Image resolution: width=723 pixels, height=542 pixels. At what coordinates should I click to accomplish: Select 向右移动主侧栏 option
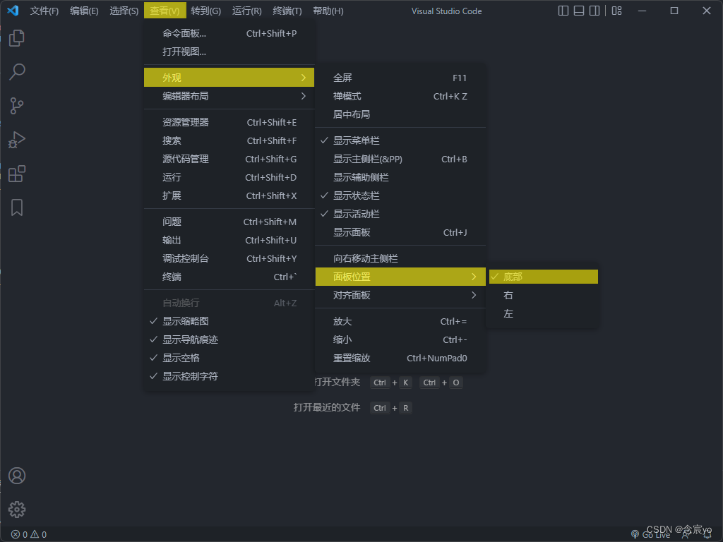(x=400, y=258)
